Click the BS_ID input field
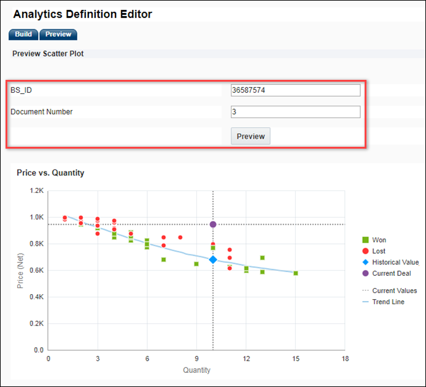 (295, 90)
